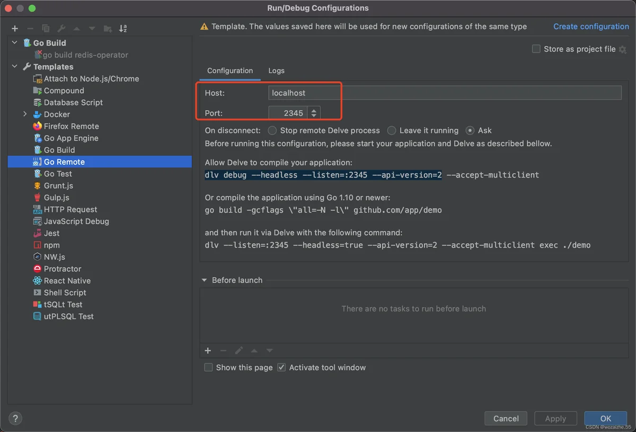Image resolution: width=636 pixels, height=432 pixels.
Task: Click the Docker whale icon
Action: click(37, 114)
